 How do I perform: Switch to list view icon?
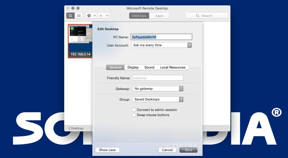pos(79,16)
